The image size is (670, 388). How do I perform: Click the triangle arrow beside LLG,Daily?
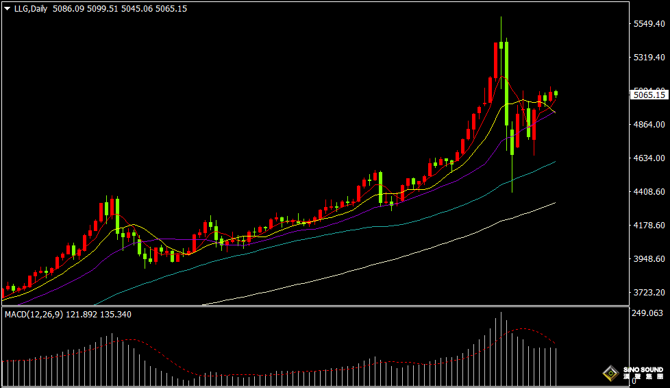(x=8, y=9)
